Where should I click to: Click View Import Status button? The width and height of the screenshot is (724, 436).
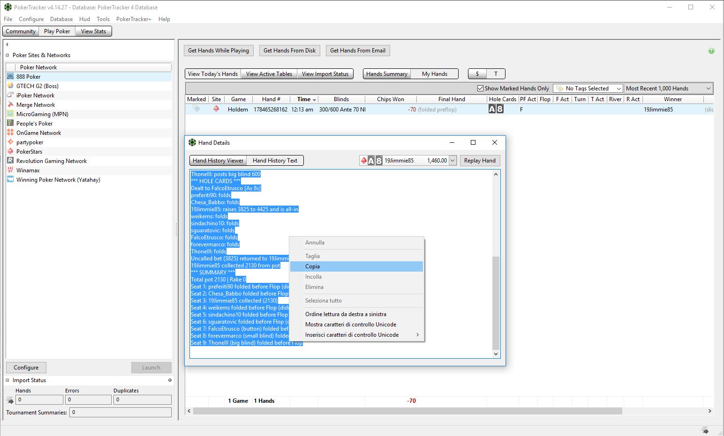click(x=325, y=74)
